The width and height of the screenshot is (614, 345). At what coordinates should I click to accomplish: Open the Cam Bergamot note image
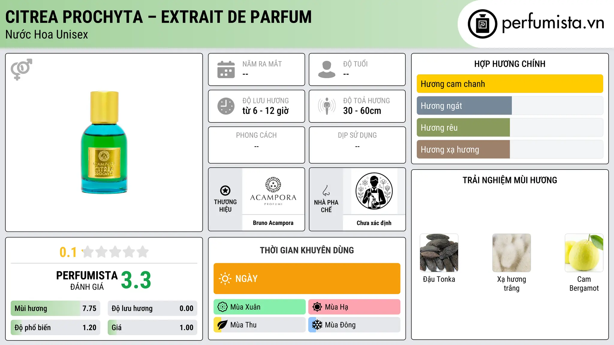584,253
